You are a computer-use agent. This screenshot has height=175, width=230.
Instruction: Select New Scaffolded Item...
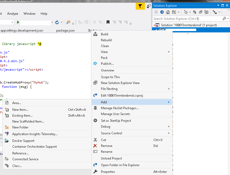[x=47, y=121]
